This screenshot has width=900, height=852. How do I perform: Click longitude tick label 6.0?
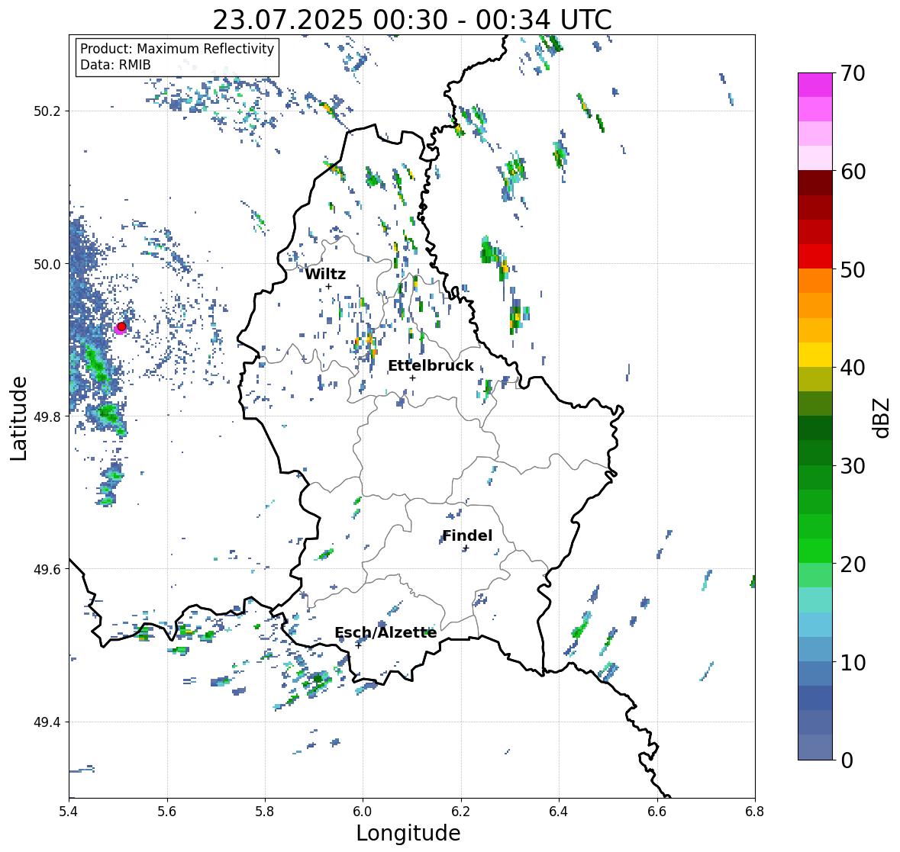(x=363, y=812)
